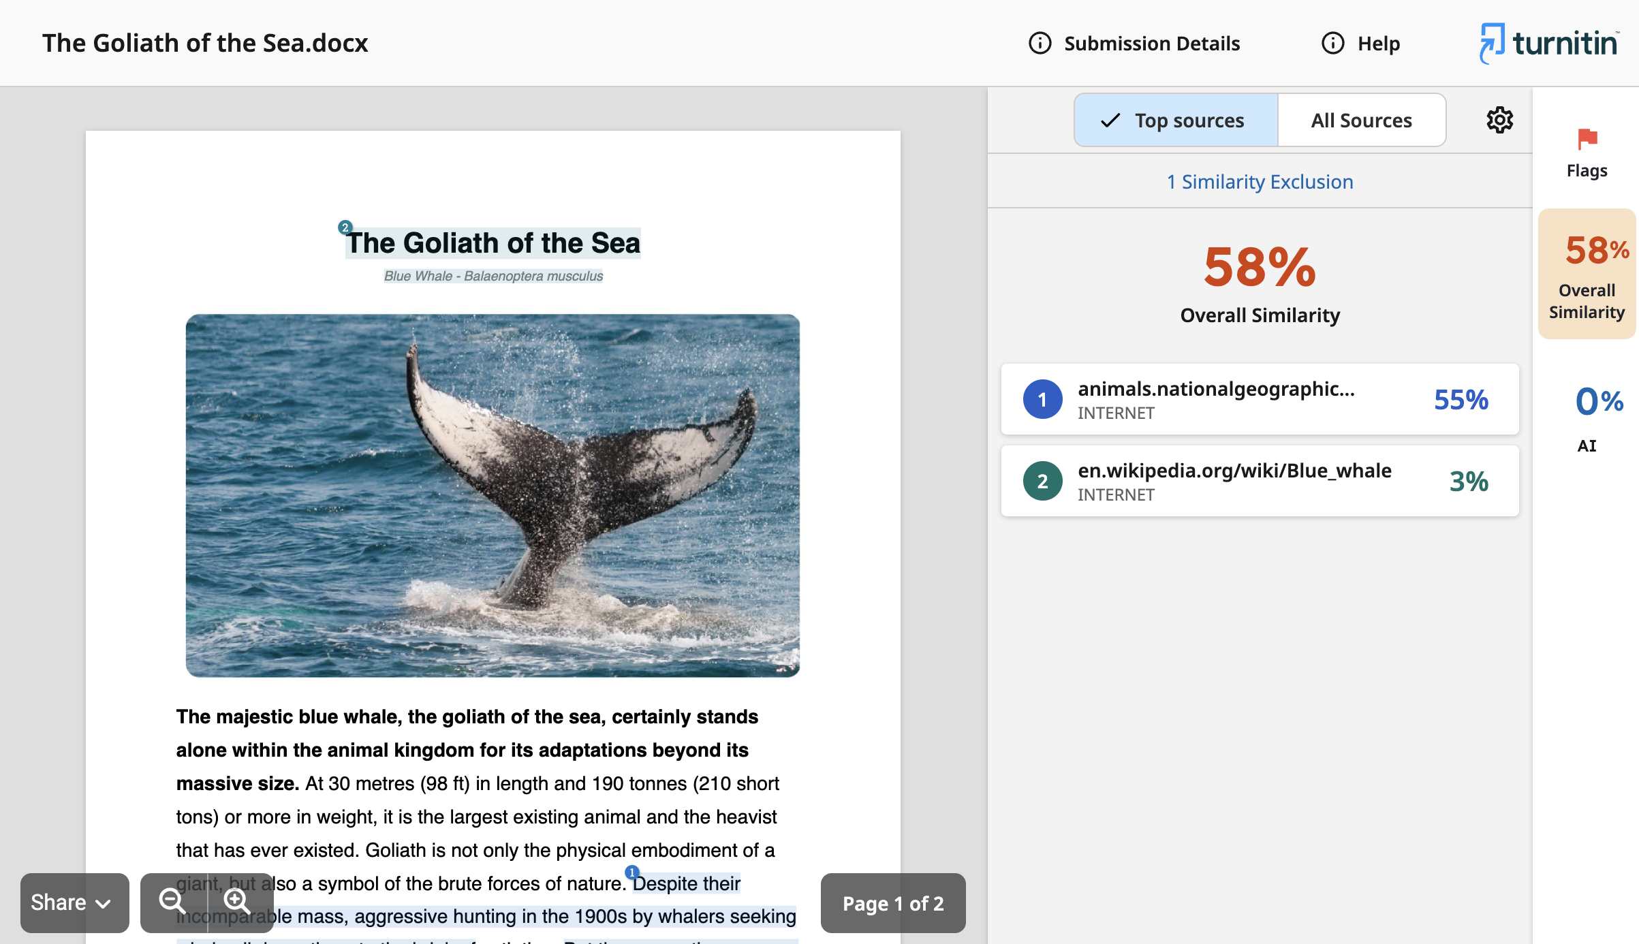Enable the Top sources filter
This screenshot has height=944, width=1639.
[1174, 120]
